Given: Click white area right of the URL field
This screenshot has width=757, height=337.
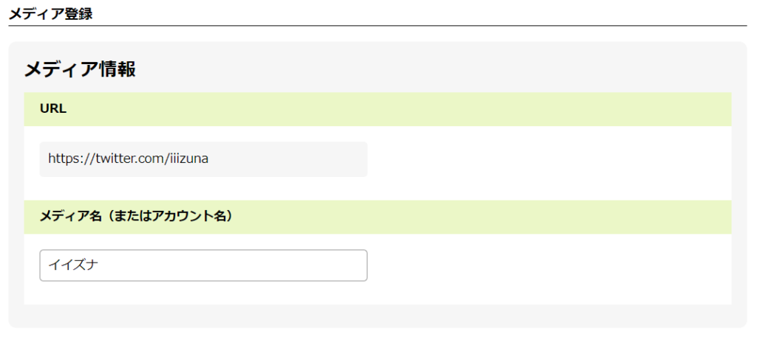Looking at the screenshot, I should click(x=547, y=159).
